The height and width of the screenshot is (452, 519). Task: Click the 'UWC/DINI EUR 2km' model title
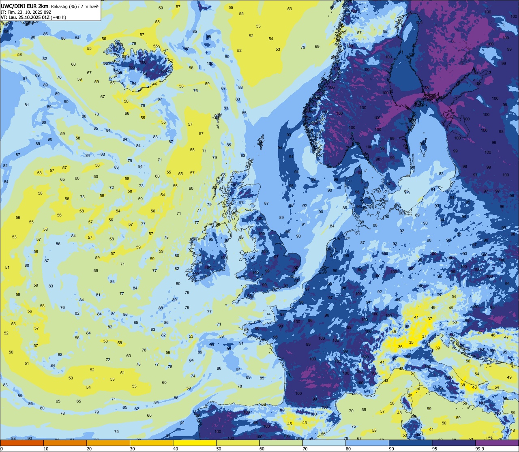coord(25,6)
